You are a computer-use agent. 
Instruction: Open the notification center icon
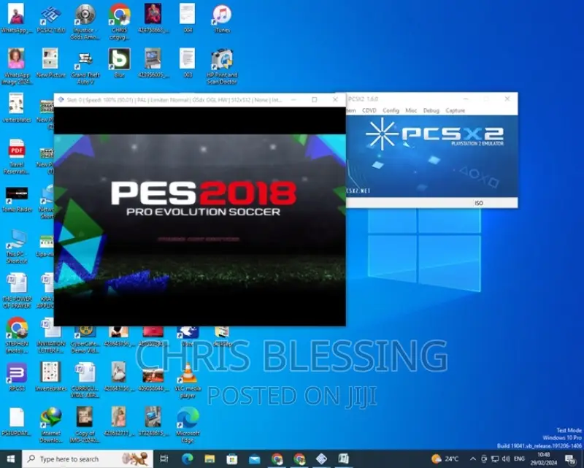coord(570,459)
